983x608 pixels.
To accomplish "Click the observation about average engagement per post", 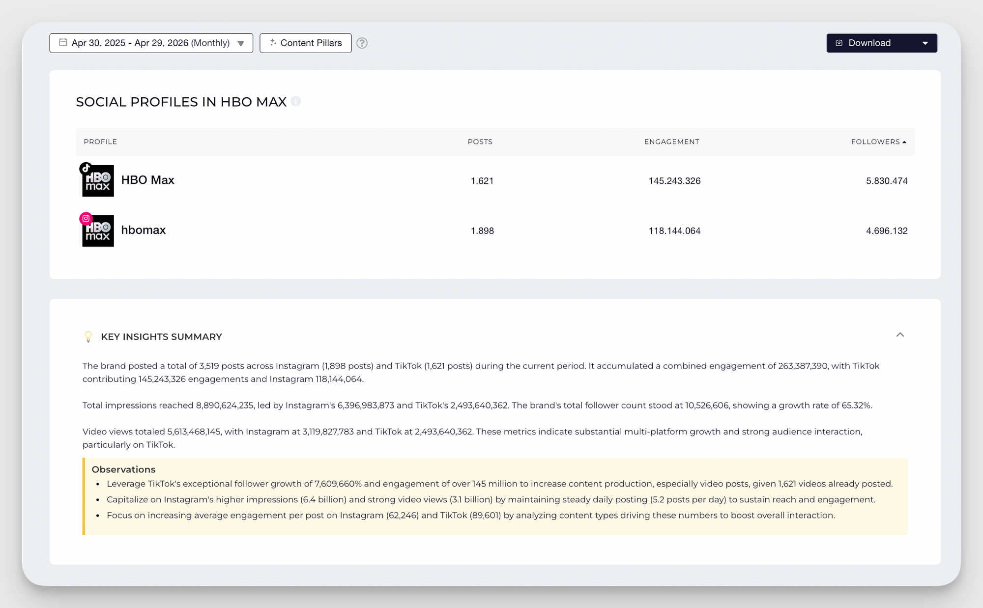I will pyautogui.click(x=471, y=515).
